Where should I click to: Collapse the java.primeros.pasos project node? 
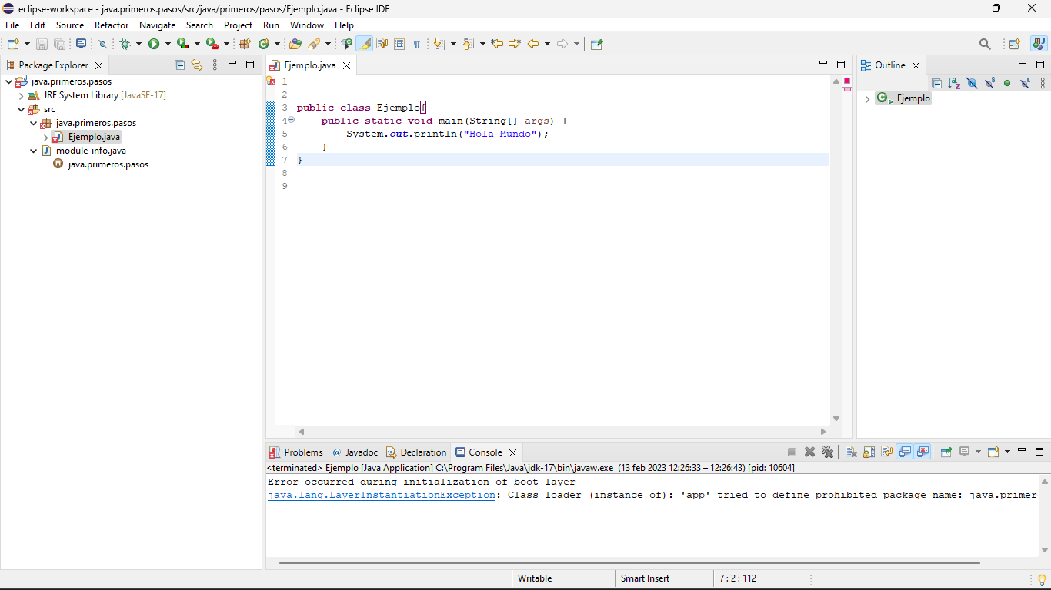tap(8, 81)
